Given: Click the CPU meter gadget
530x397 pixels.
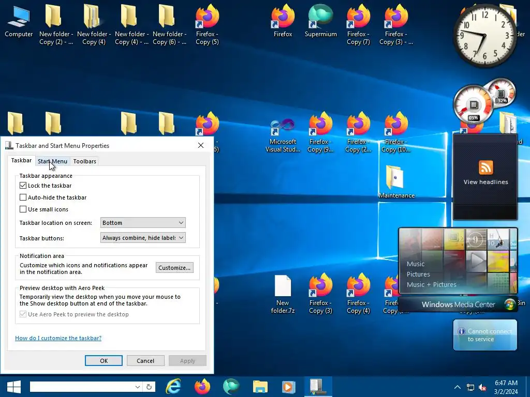Looking at the screenshot, I should 473,104.
